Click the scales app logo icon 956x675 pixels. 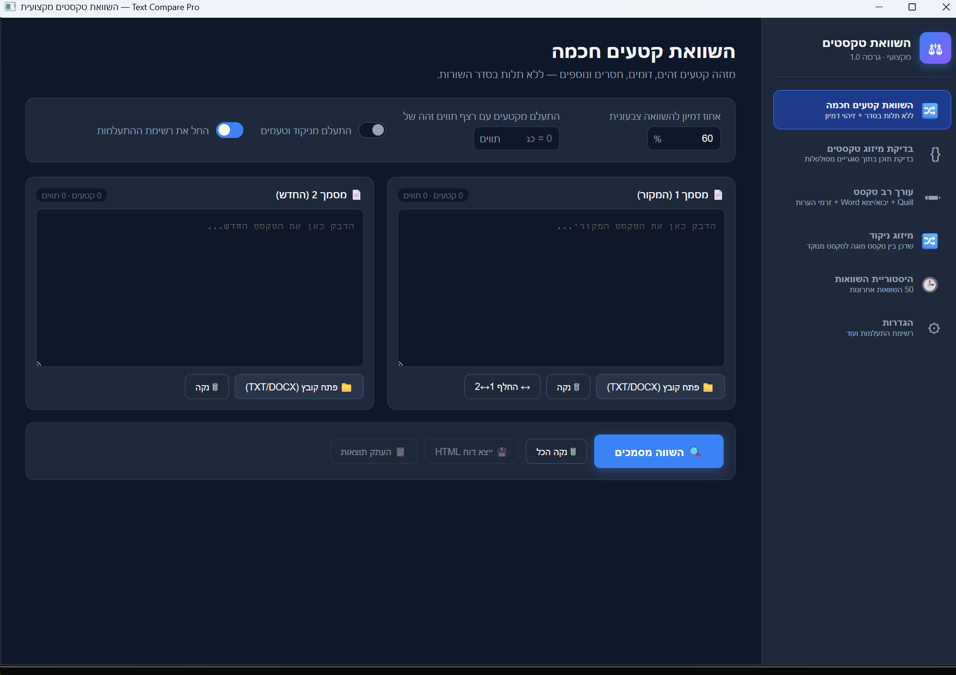point(934,48)
